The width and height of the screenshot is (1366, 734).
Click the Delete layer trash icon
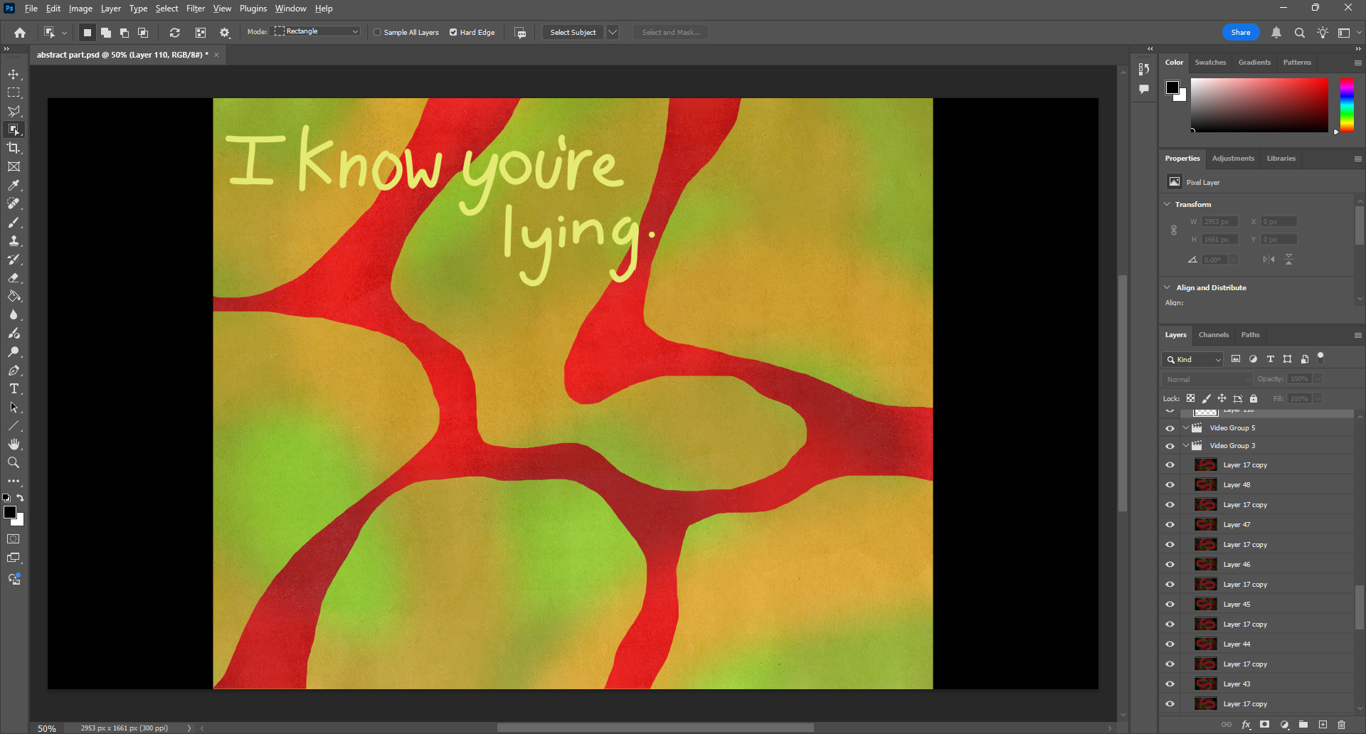tap(1342, 725)
